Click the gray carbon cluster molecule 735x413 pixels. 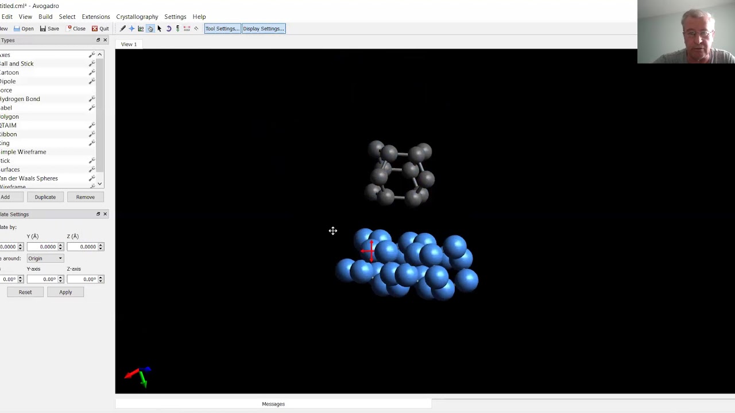coord(400,174)
